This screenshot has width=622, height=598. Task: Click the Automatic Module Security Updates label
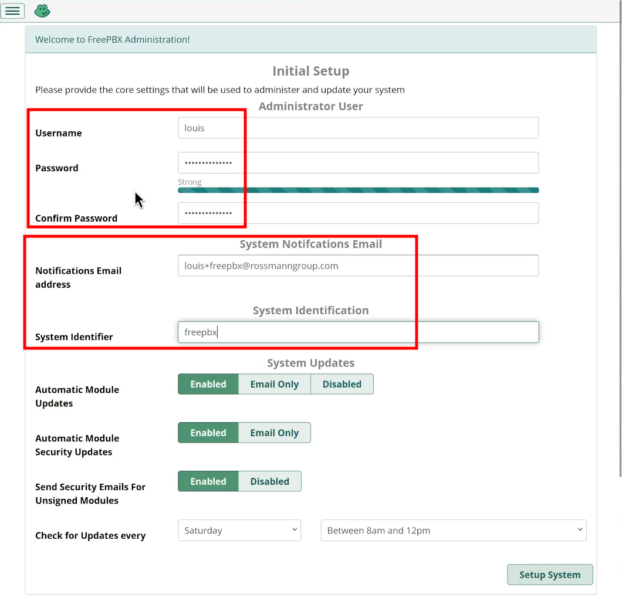coord(77,445)
